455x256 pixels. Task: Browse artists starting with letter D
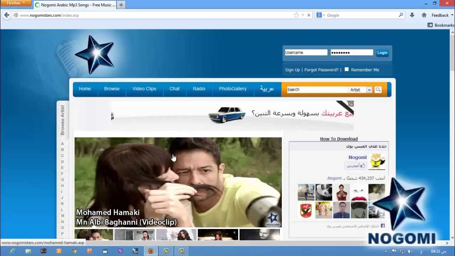tap(62, 162)
